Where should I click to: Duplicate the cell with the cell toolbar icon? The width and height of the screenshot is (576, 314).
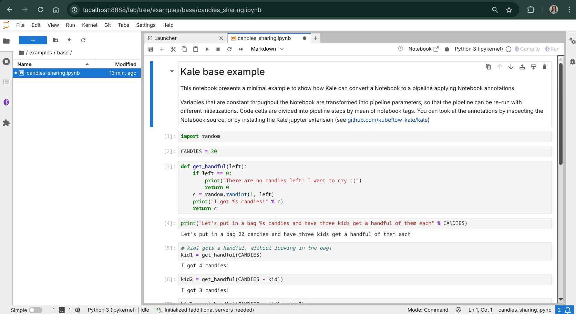[488, 67]
